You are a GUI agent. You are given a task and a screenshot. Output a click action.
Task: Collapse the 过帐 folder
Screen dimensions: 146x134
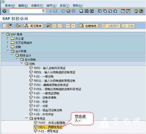pos(22,63)
